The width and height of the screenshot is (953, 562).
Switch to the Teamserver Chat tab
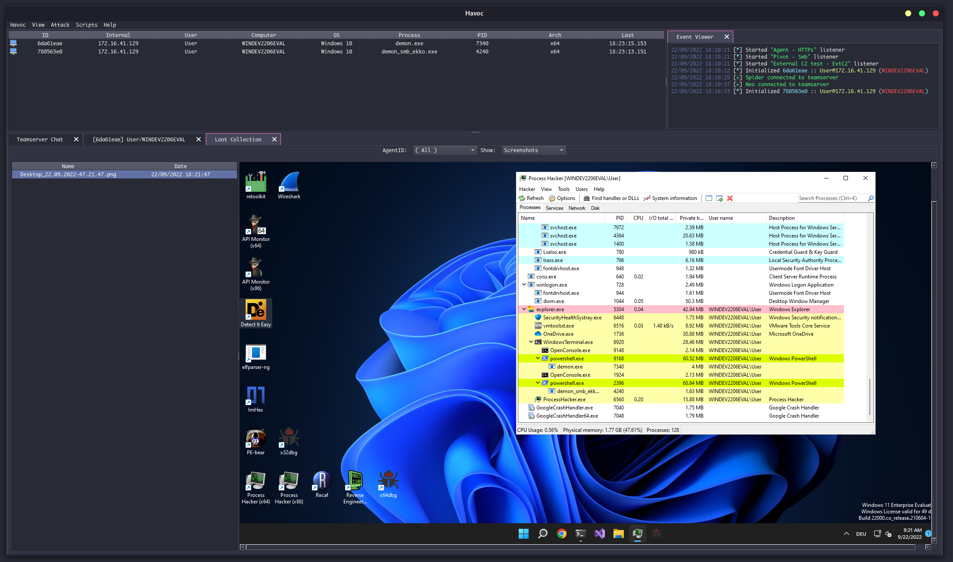[x=40, y=139]
